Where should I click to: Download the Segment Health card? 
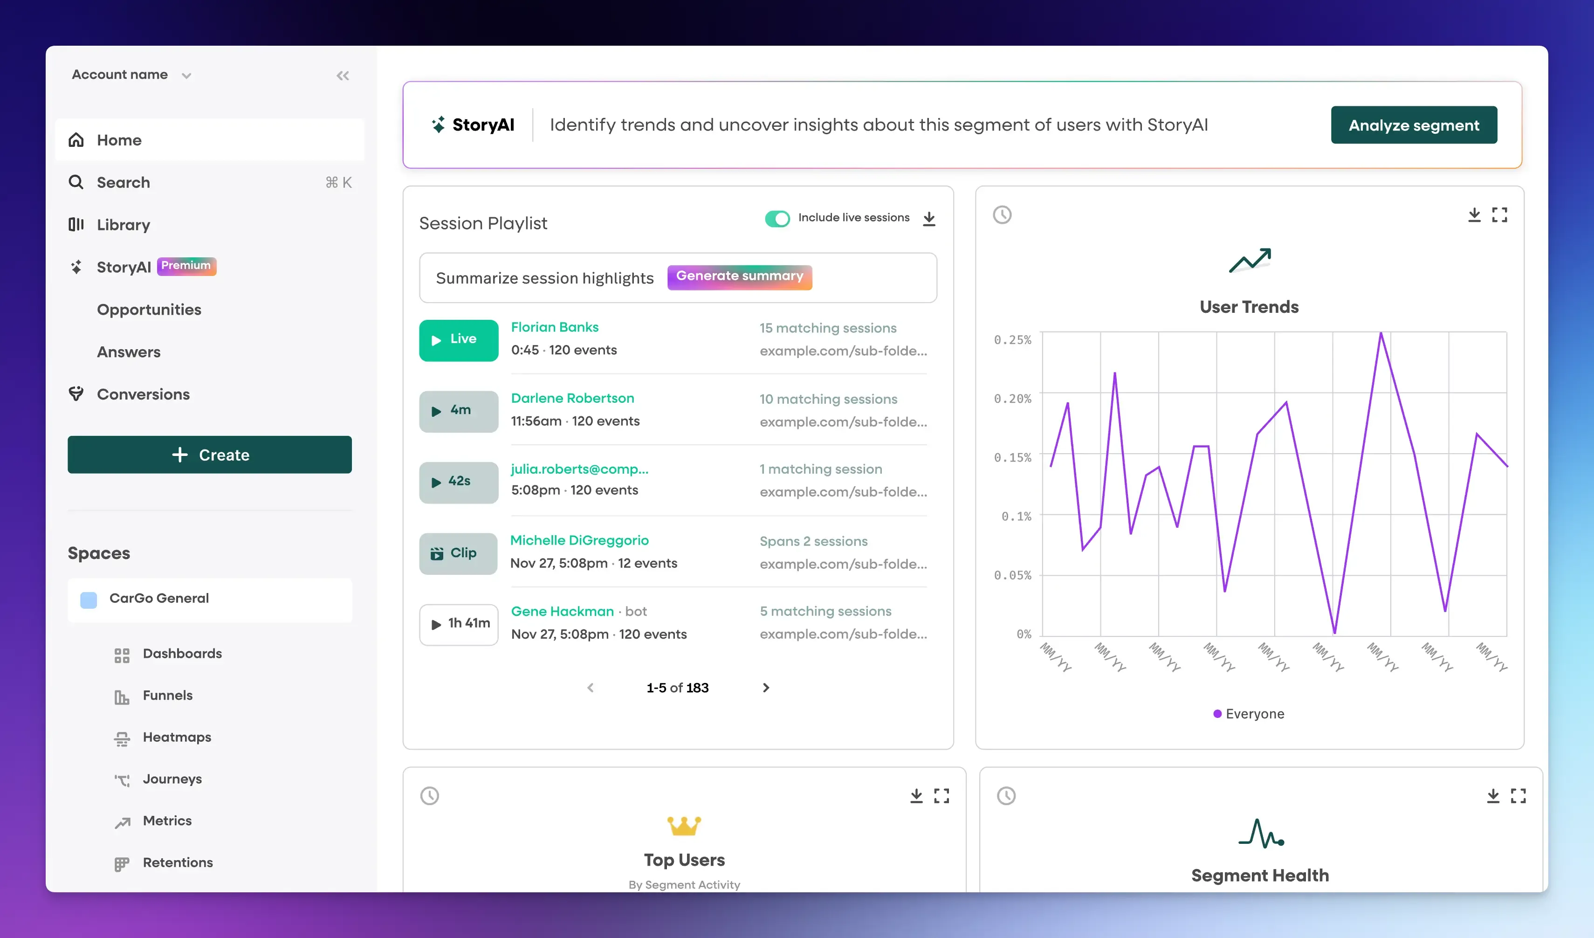pyautogui.click(x=1493, y=796)
